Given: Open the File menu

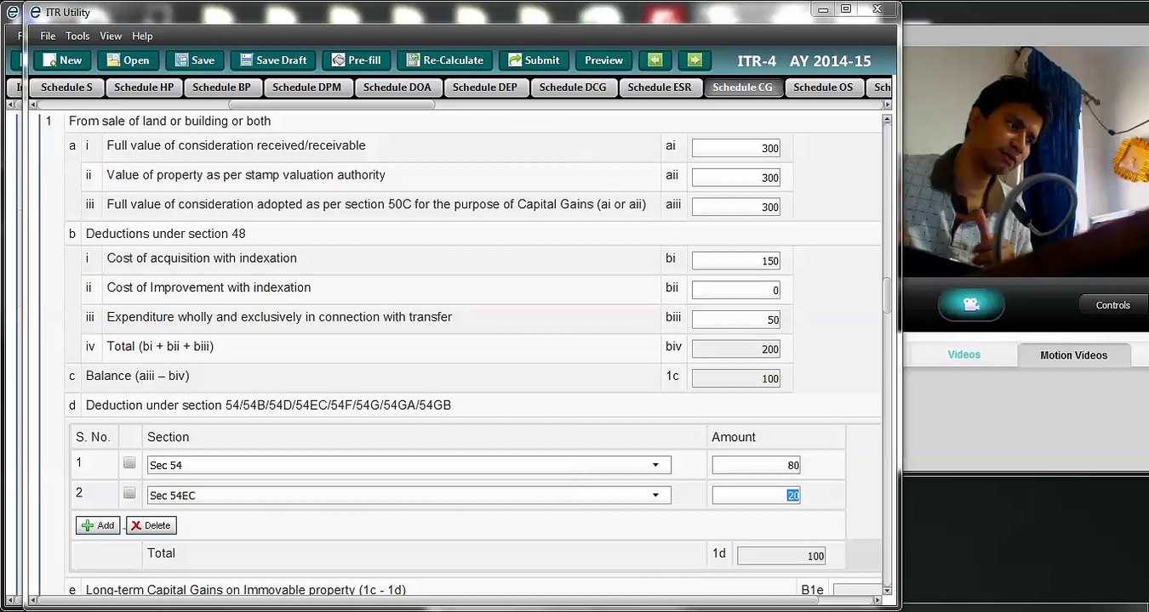Looking at the screenshot, I should [48, 36].
